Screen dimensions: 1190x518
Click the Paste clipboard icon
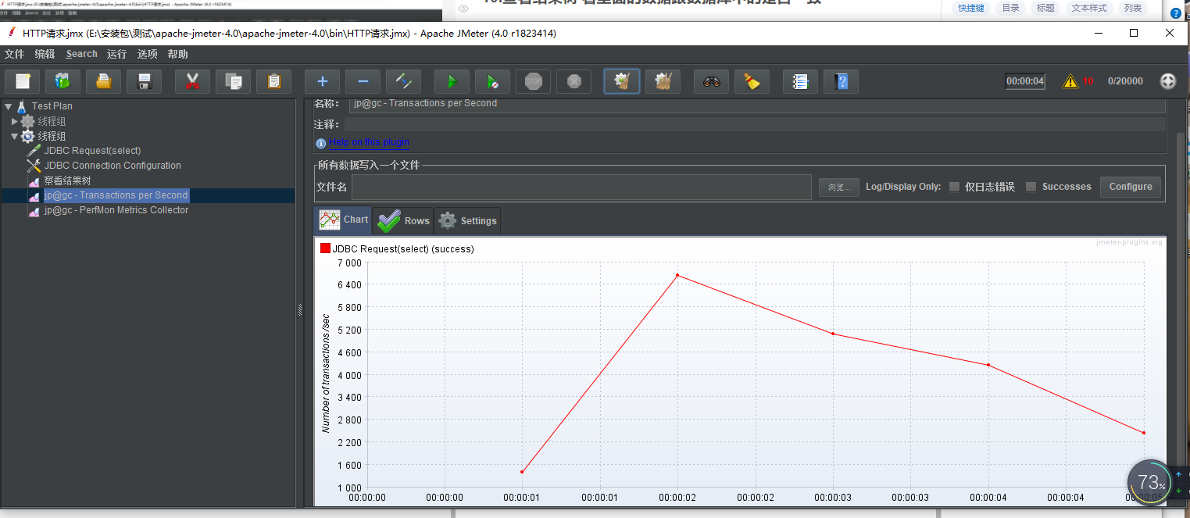pos(273,81)
